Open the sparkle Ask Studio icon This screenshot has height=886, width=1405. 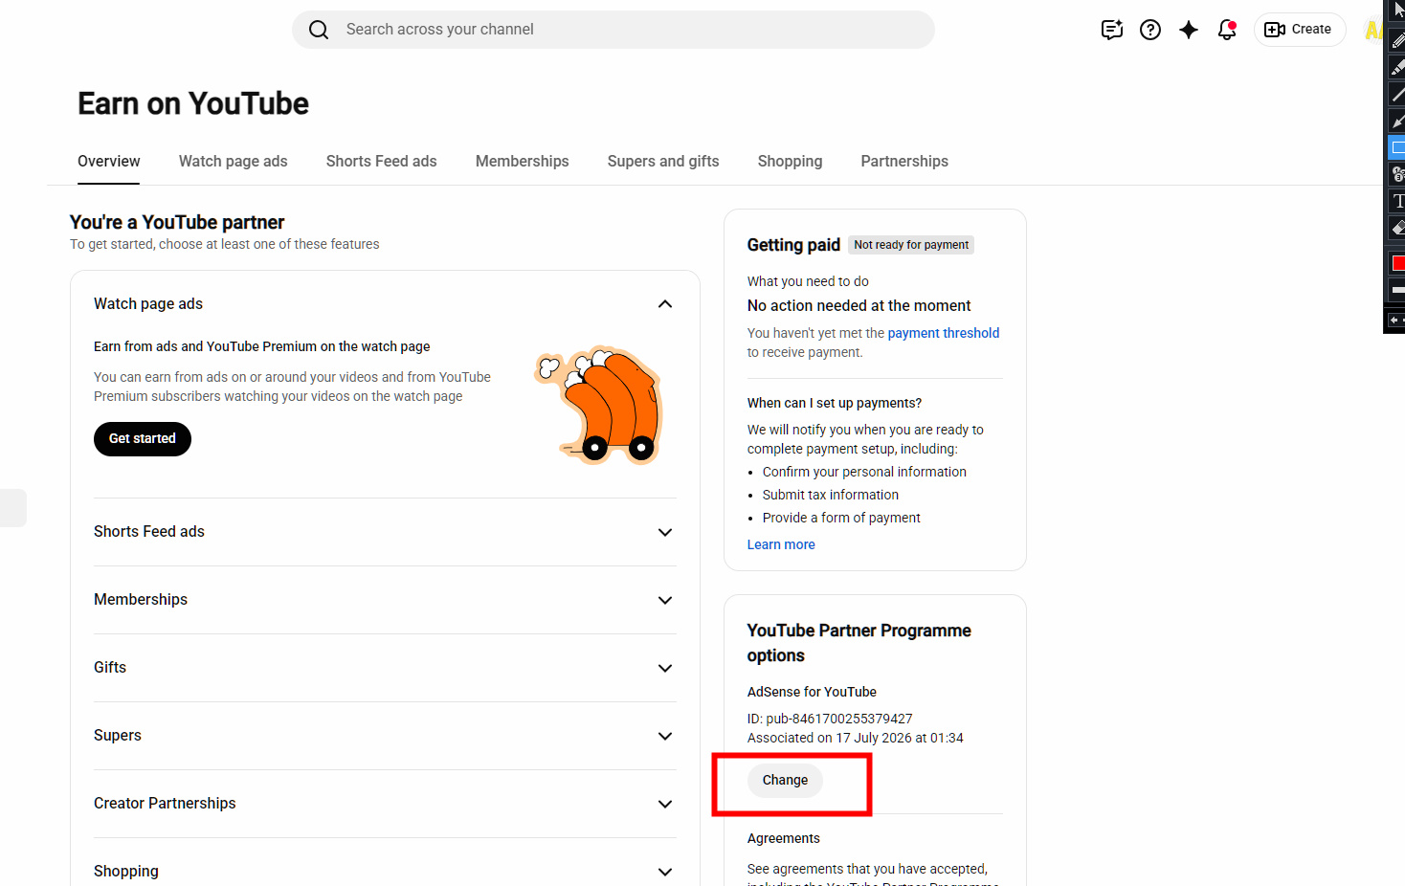1189,30
